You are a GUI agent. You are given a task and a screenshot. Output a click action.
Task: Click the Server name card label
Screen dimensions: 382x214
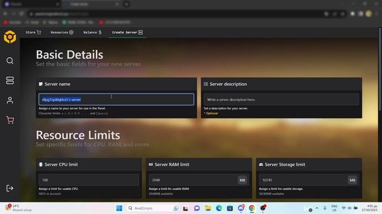click(x=57, y=84)
